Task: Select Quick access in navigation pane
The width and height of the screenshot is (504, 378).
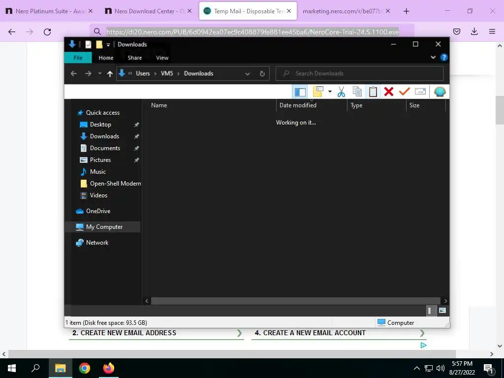Action: pyautogui.click(x=102, y=113)
